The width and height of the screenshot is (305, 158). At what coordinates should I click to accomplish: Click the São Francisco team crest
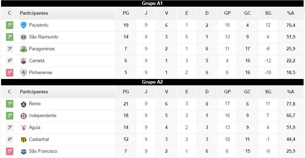pyautogui.click(x=23, y=151)
